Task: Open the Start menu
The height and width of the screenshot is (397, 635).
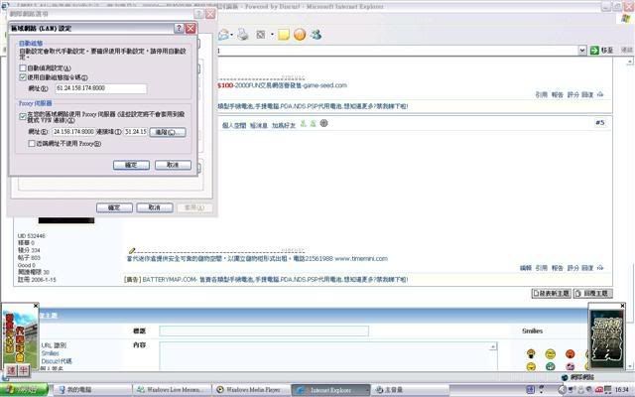Action: [x=20, y=390]
